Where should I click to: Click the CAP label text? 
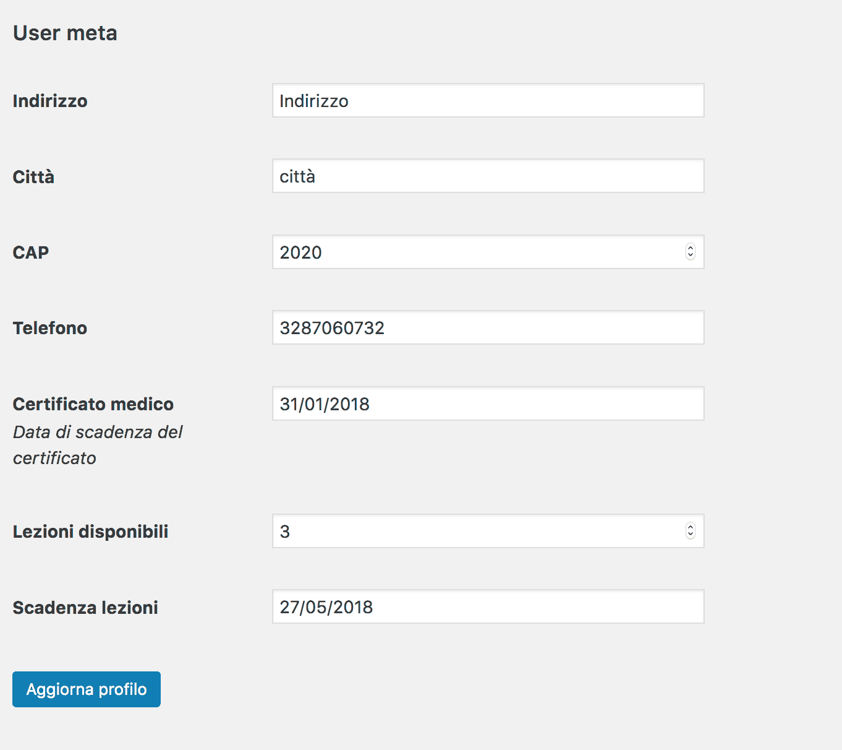(31, 252)
